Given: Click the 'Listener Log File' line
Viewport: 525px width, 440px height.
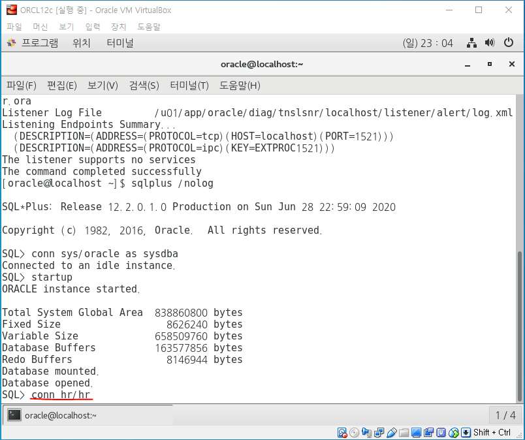Looking at the screenshot, I should 257,112.
